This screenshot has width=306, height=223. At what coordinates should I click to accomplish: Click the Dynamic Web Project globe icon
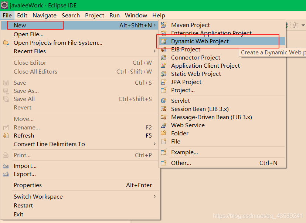click(x=164, y=41)
